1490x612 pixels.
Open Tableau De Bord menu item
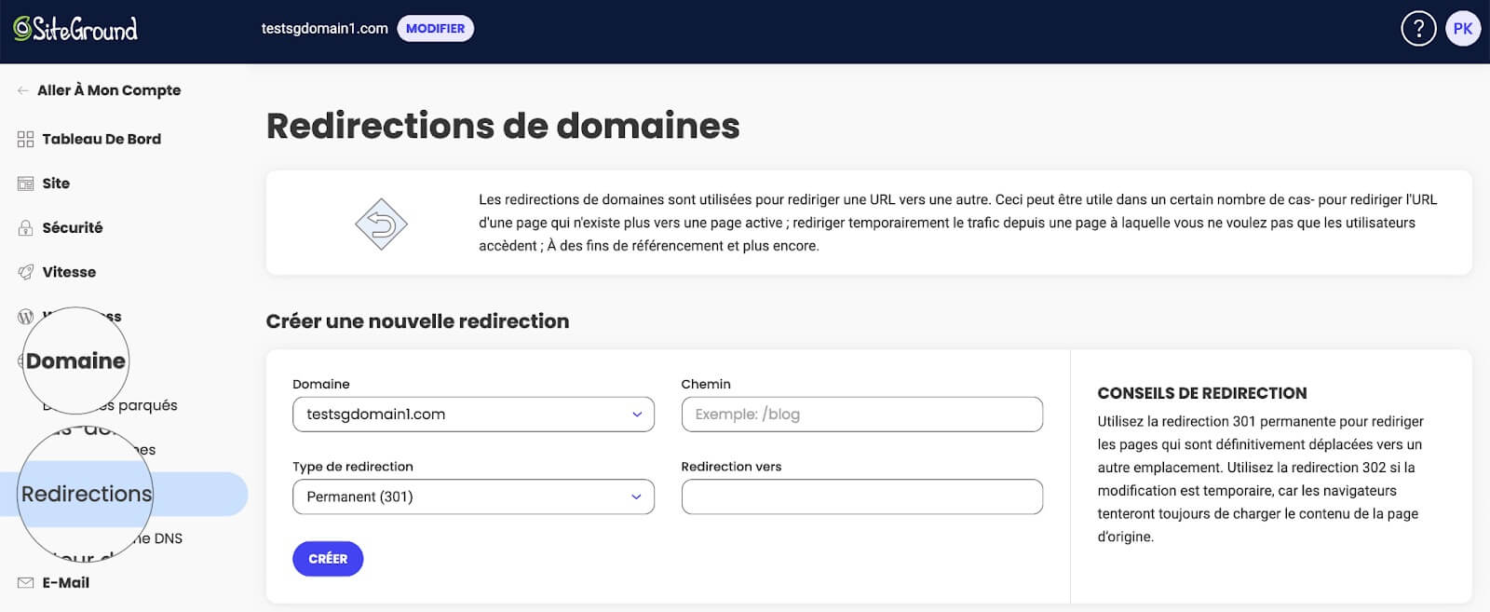tap(102, 139)
